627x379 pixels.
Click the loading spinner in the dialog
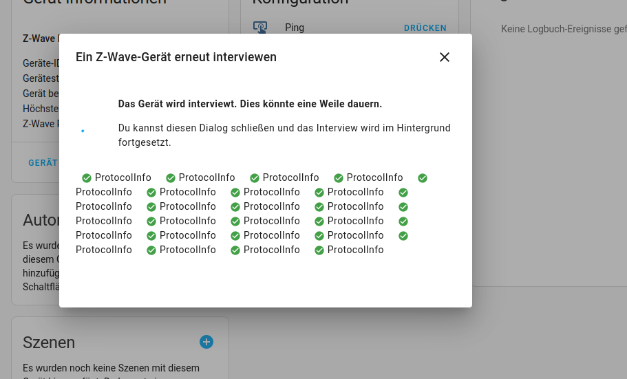(83, 131)
